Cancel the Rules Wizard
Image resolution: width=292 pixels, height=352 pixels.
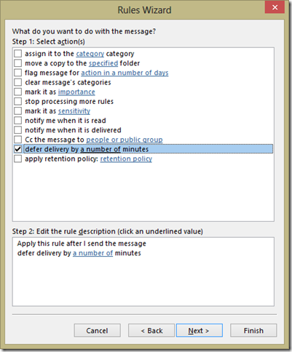click(x=97, y=330)
